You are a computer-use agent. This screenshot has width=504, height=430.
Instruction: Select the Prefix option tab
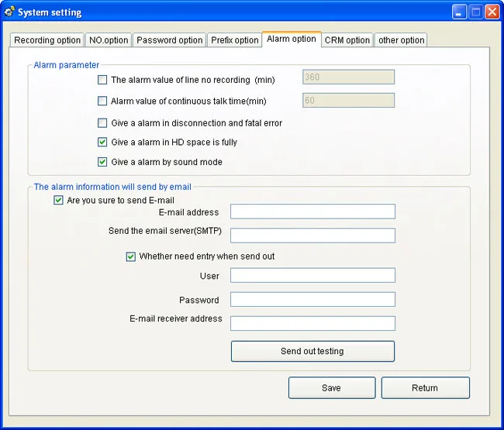[235, 40]
